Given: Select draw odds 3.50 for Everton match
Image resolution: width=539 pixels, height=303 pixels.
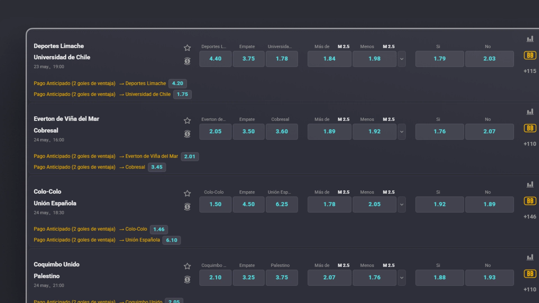Looking at the screenshot, I should pyautogui.click(x=248, y=132).
